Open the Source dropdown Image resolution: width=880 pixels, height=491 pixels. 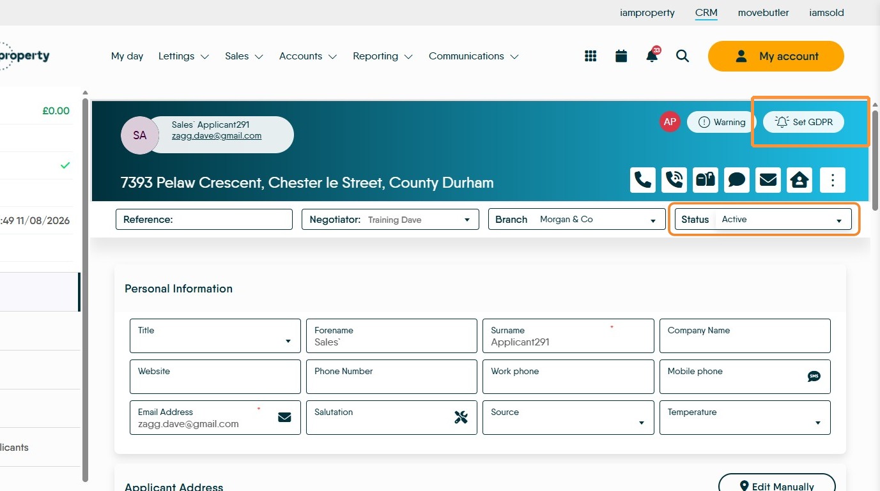[x=568, y=418]
